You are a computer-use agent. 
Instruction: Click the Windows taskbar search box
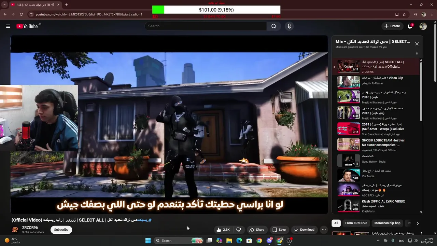point(179,241)
